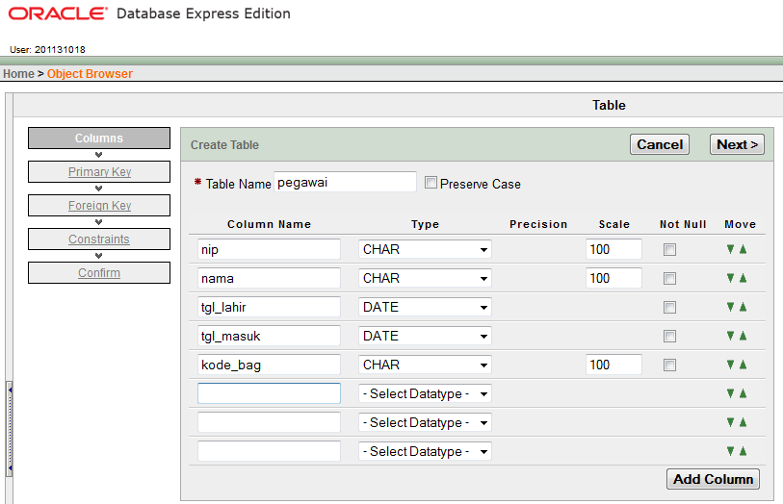This screenshot has width=783, height=504.
Task: Open the first empty Select Datatype dropdown
Action: (x=425, y=393)
